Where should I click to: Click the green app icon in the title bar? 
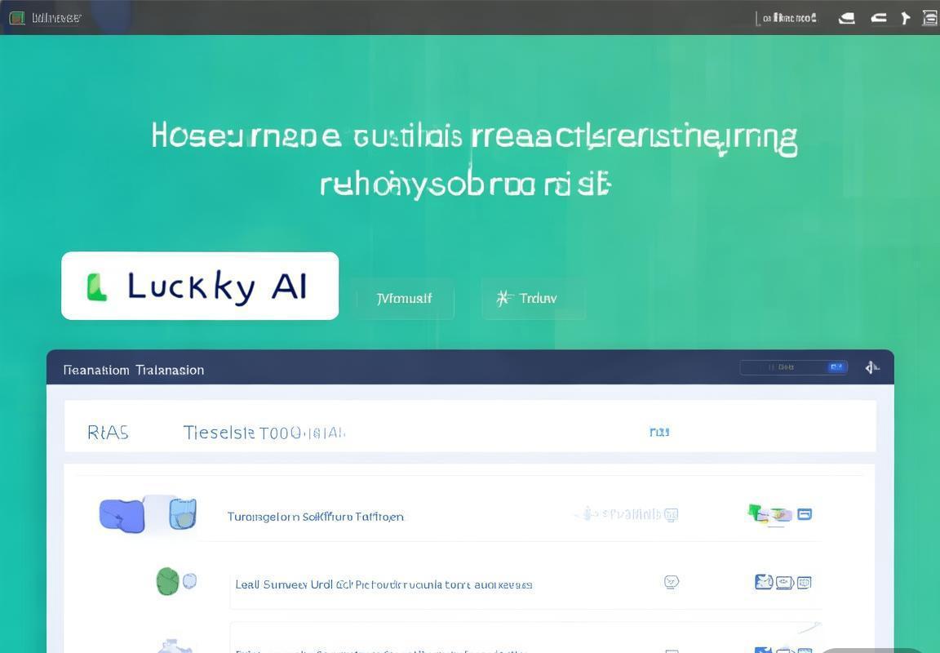pos(17,17)
